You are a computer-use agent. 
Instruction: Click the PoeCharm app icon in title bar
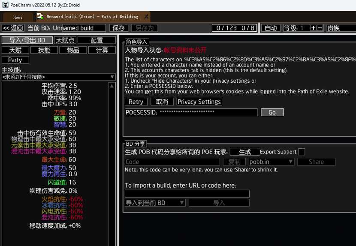tap(5, 4)
